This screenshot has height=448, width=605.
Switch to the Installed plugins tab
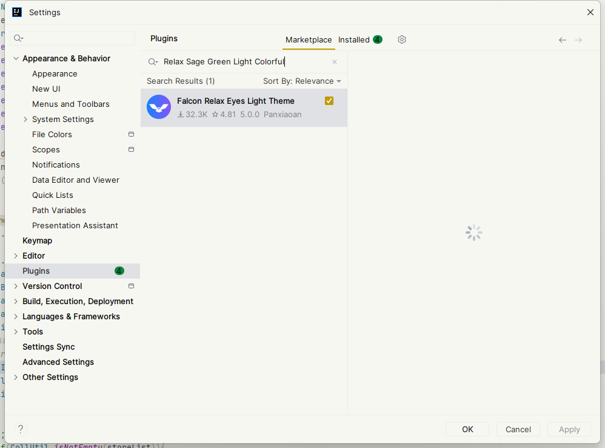354,40
